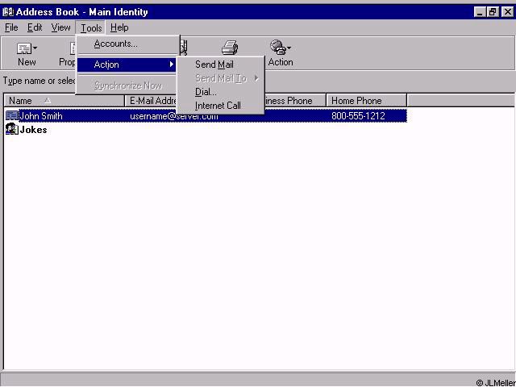Click the Jokes group icon

click(x=12, y=130)
